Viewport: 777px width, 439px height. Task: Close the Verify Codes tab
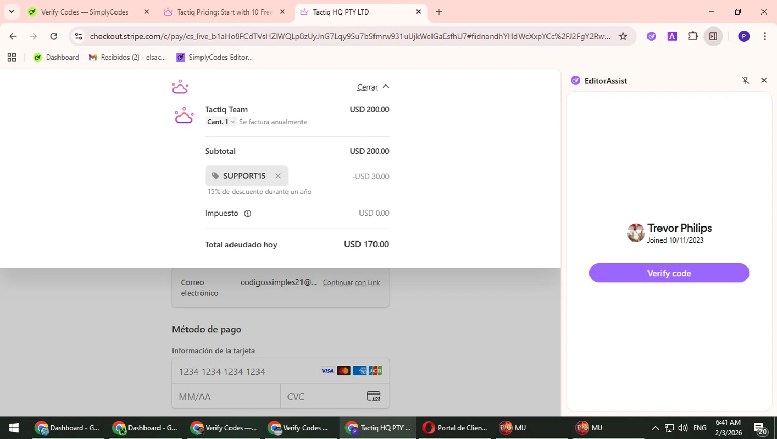pyautogui.click(x=147, y=12)
